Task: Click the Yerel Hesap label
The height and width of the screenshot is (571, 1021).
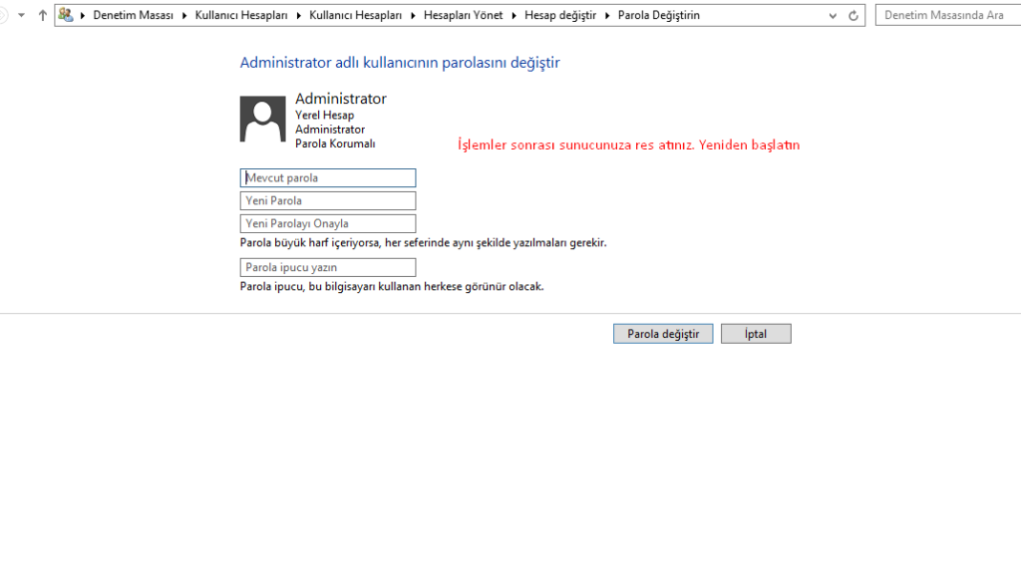Action: [324, 116]
